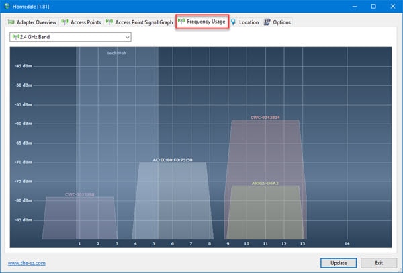Open the www.the-sz.com link
The width and height of the screenshot is (403, 273).
point(27,263)
